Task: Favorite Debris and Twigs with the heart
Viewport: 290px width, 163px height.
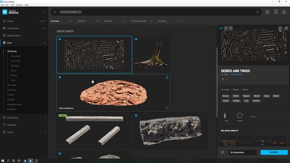Action: [x=223, y=79]
